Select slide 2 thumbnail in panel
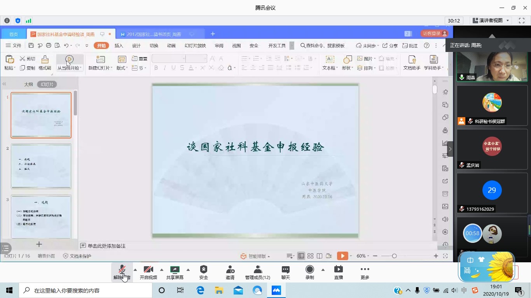Image resolution: width=531 pixels, height=298 pixels. [x=41, y=166]
